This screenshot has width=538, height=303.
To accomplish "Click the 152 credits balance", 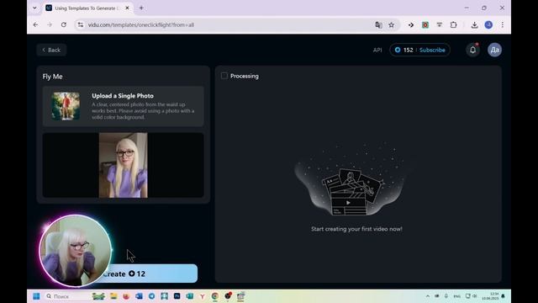I will (x=403, y=50).
